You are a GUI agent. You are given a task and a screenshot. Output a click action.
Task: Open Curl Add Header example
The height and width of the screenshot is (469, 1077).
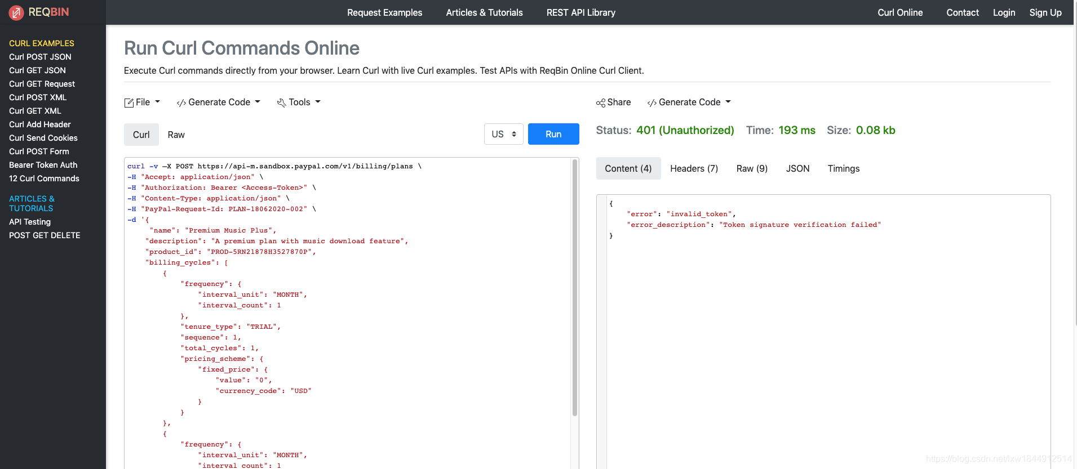[40, 124]
